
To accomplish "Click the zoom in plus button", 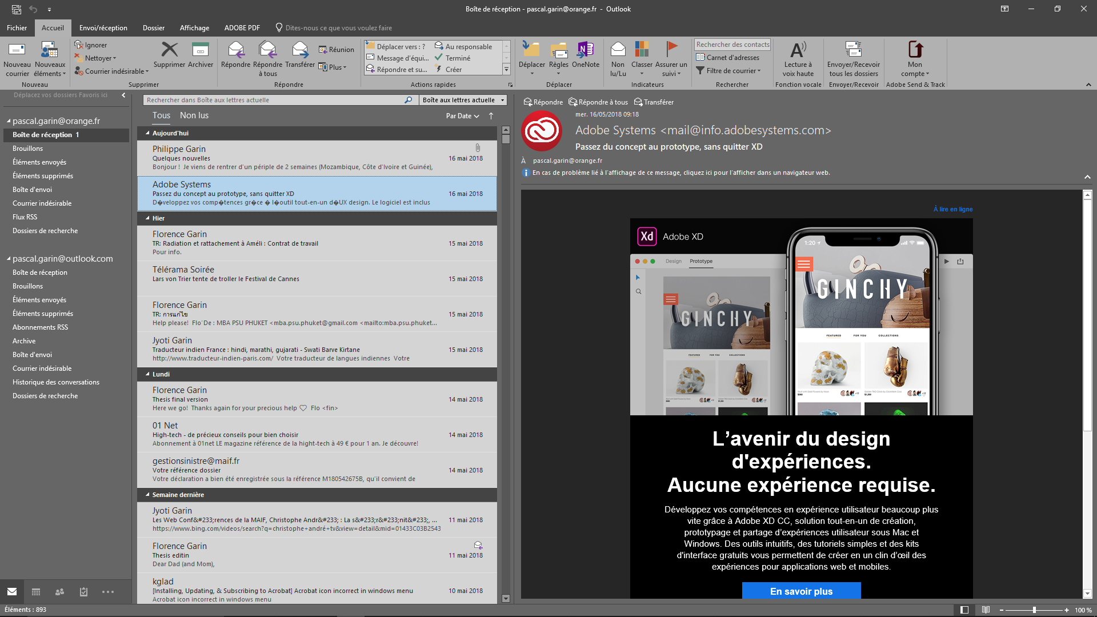I will [1067, 610].
